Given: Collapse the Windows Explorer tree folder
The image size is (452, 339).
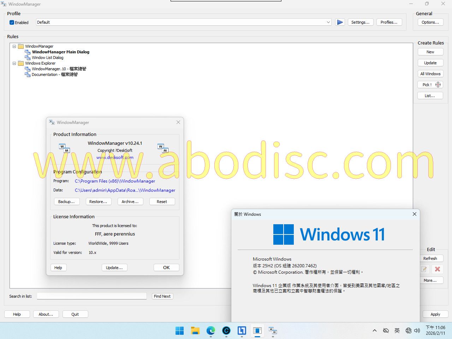Looking at the screenshot, I should (14, 63).
